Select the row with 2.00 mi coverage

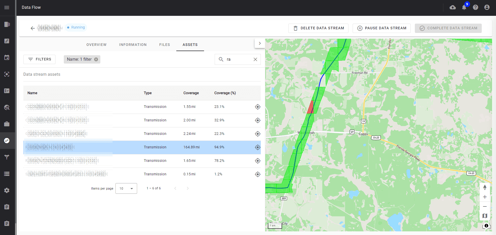142,120
